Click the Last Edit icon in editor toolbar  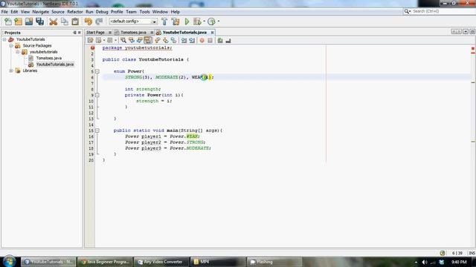(x=90, y=40)
